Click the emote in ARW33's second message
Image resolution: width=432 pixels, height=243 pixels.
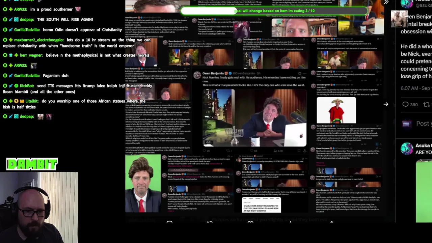(33, 65)
